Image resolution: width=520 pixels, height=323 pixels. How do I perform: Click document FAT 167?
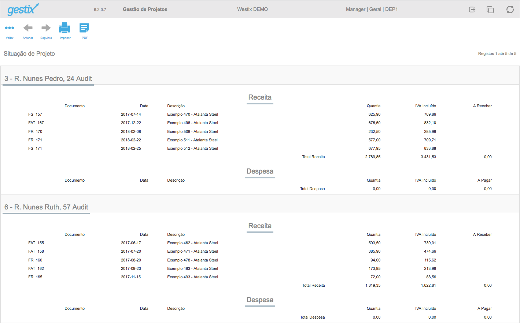[36, 123]
